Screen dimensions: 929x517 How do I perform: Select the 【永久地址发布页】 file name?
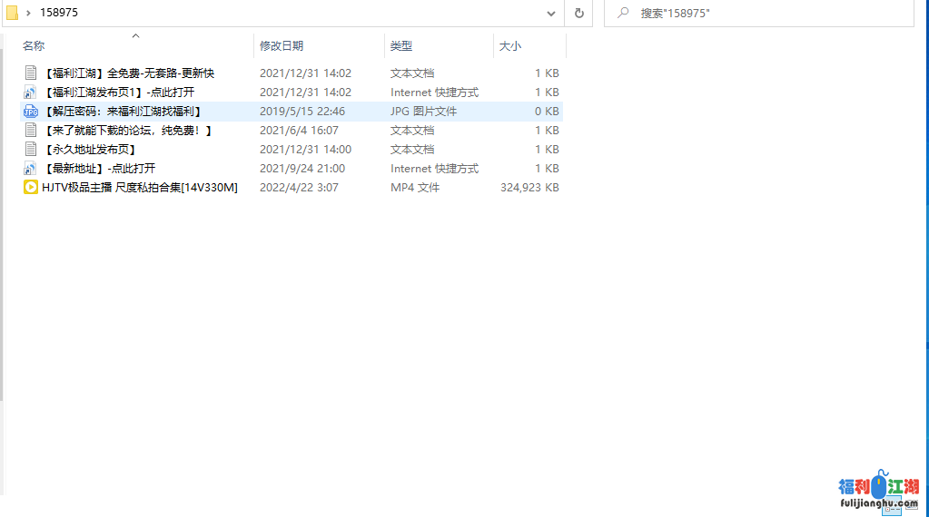(90, 150)
